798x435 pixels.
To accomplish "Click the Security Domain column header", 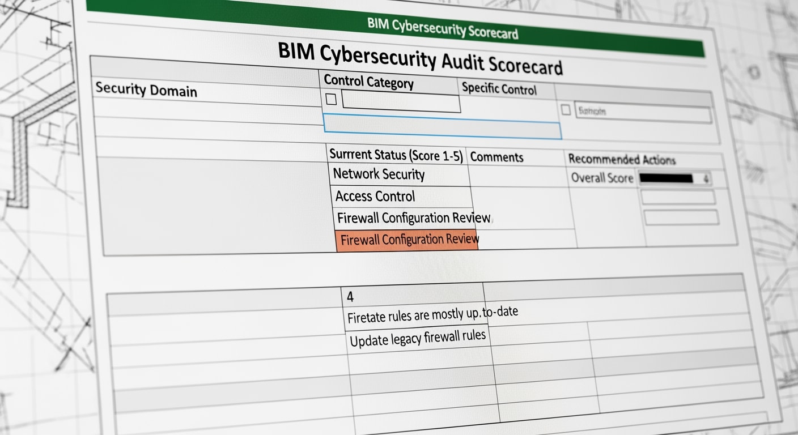I will coord(146,89).
